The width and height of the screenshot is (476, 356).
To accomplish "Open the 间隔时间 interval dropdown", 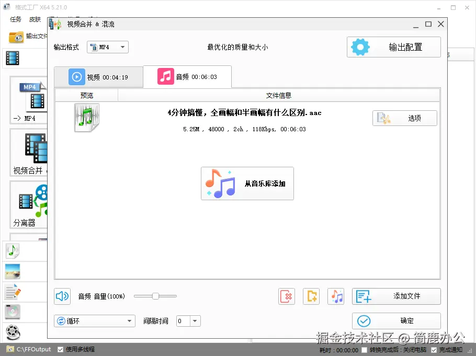I will [195, 320].
